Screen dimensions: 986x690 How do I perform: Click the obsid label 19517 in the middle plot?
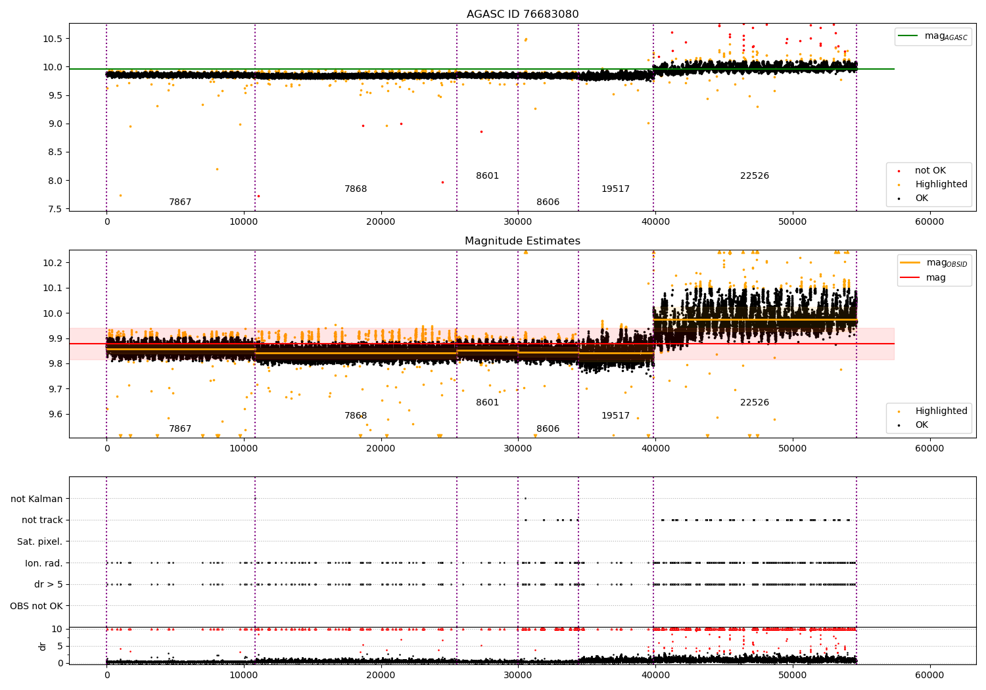click(615, 416)
